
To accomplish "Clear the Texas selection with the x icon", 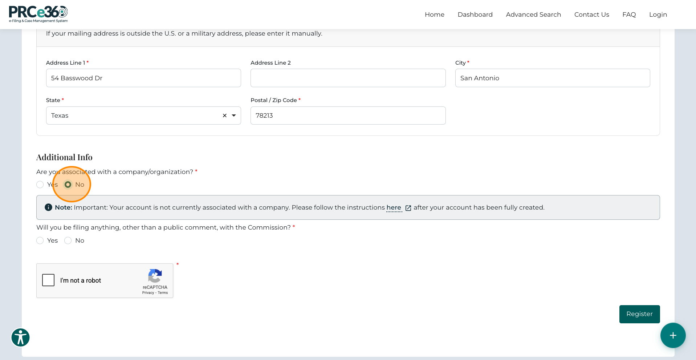I will [x=224, y=116].
